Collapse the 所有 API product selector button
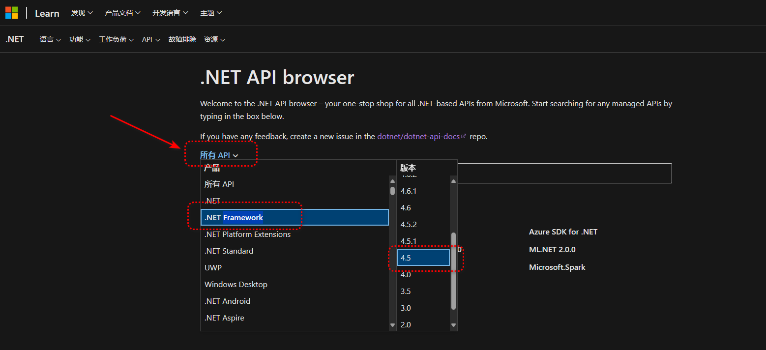The width and height of the screenshot is (766, 350). pyautogui.click(x=219, y=155)
